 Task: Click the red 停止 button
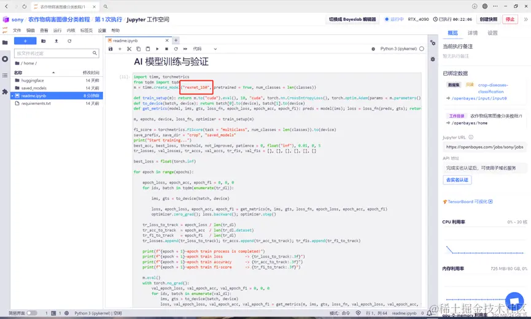point(510,19)
